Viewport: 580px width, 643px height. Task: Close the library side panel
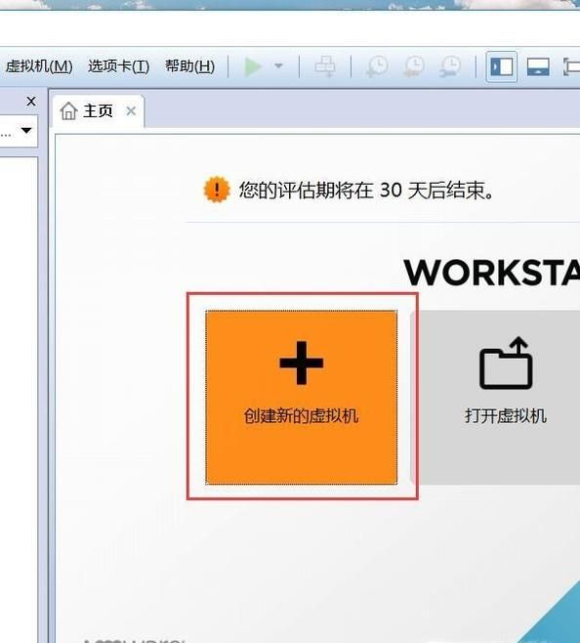(x=31, y=102)
